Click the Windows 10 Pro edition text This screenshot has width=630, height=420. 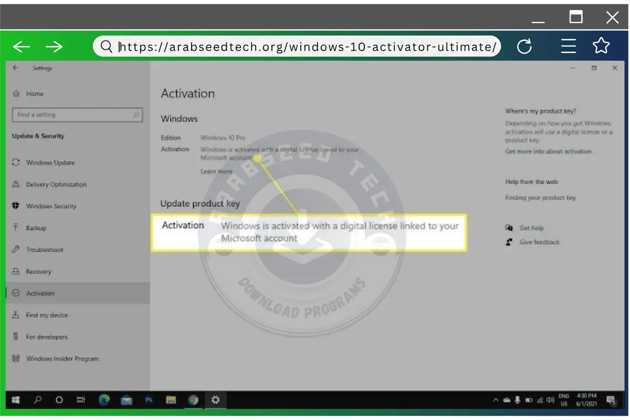[223, 138]
